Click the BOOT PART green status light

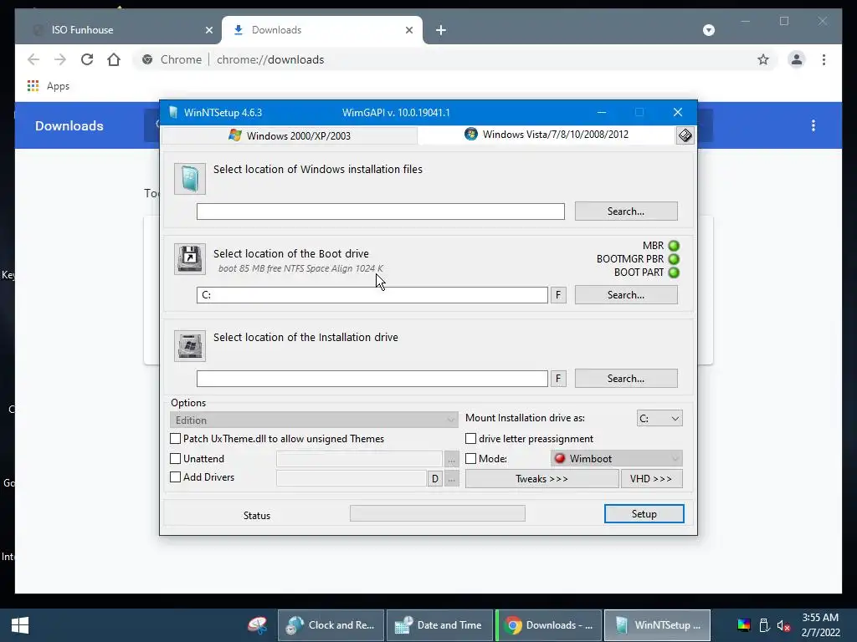(674, 272)
